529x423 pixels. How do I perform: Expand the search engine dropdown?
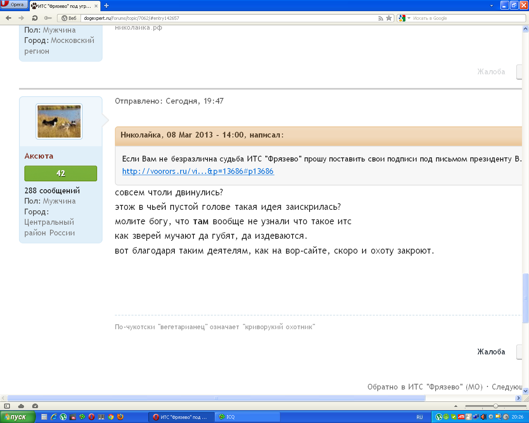click(404, 18)
